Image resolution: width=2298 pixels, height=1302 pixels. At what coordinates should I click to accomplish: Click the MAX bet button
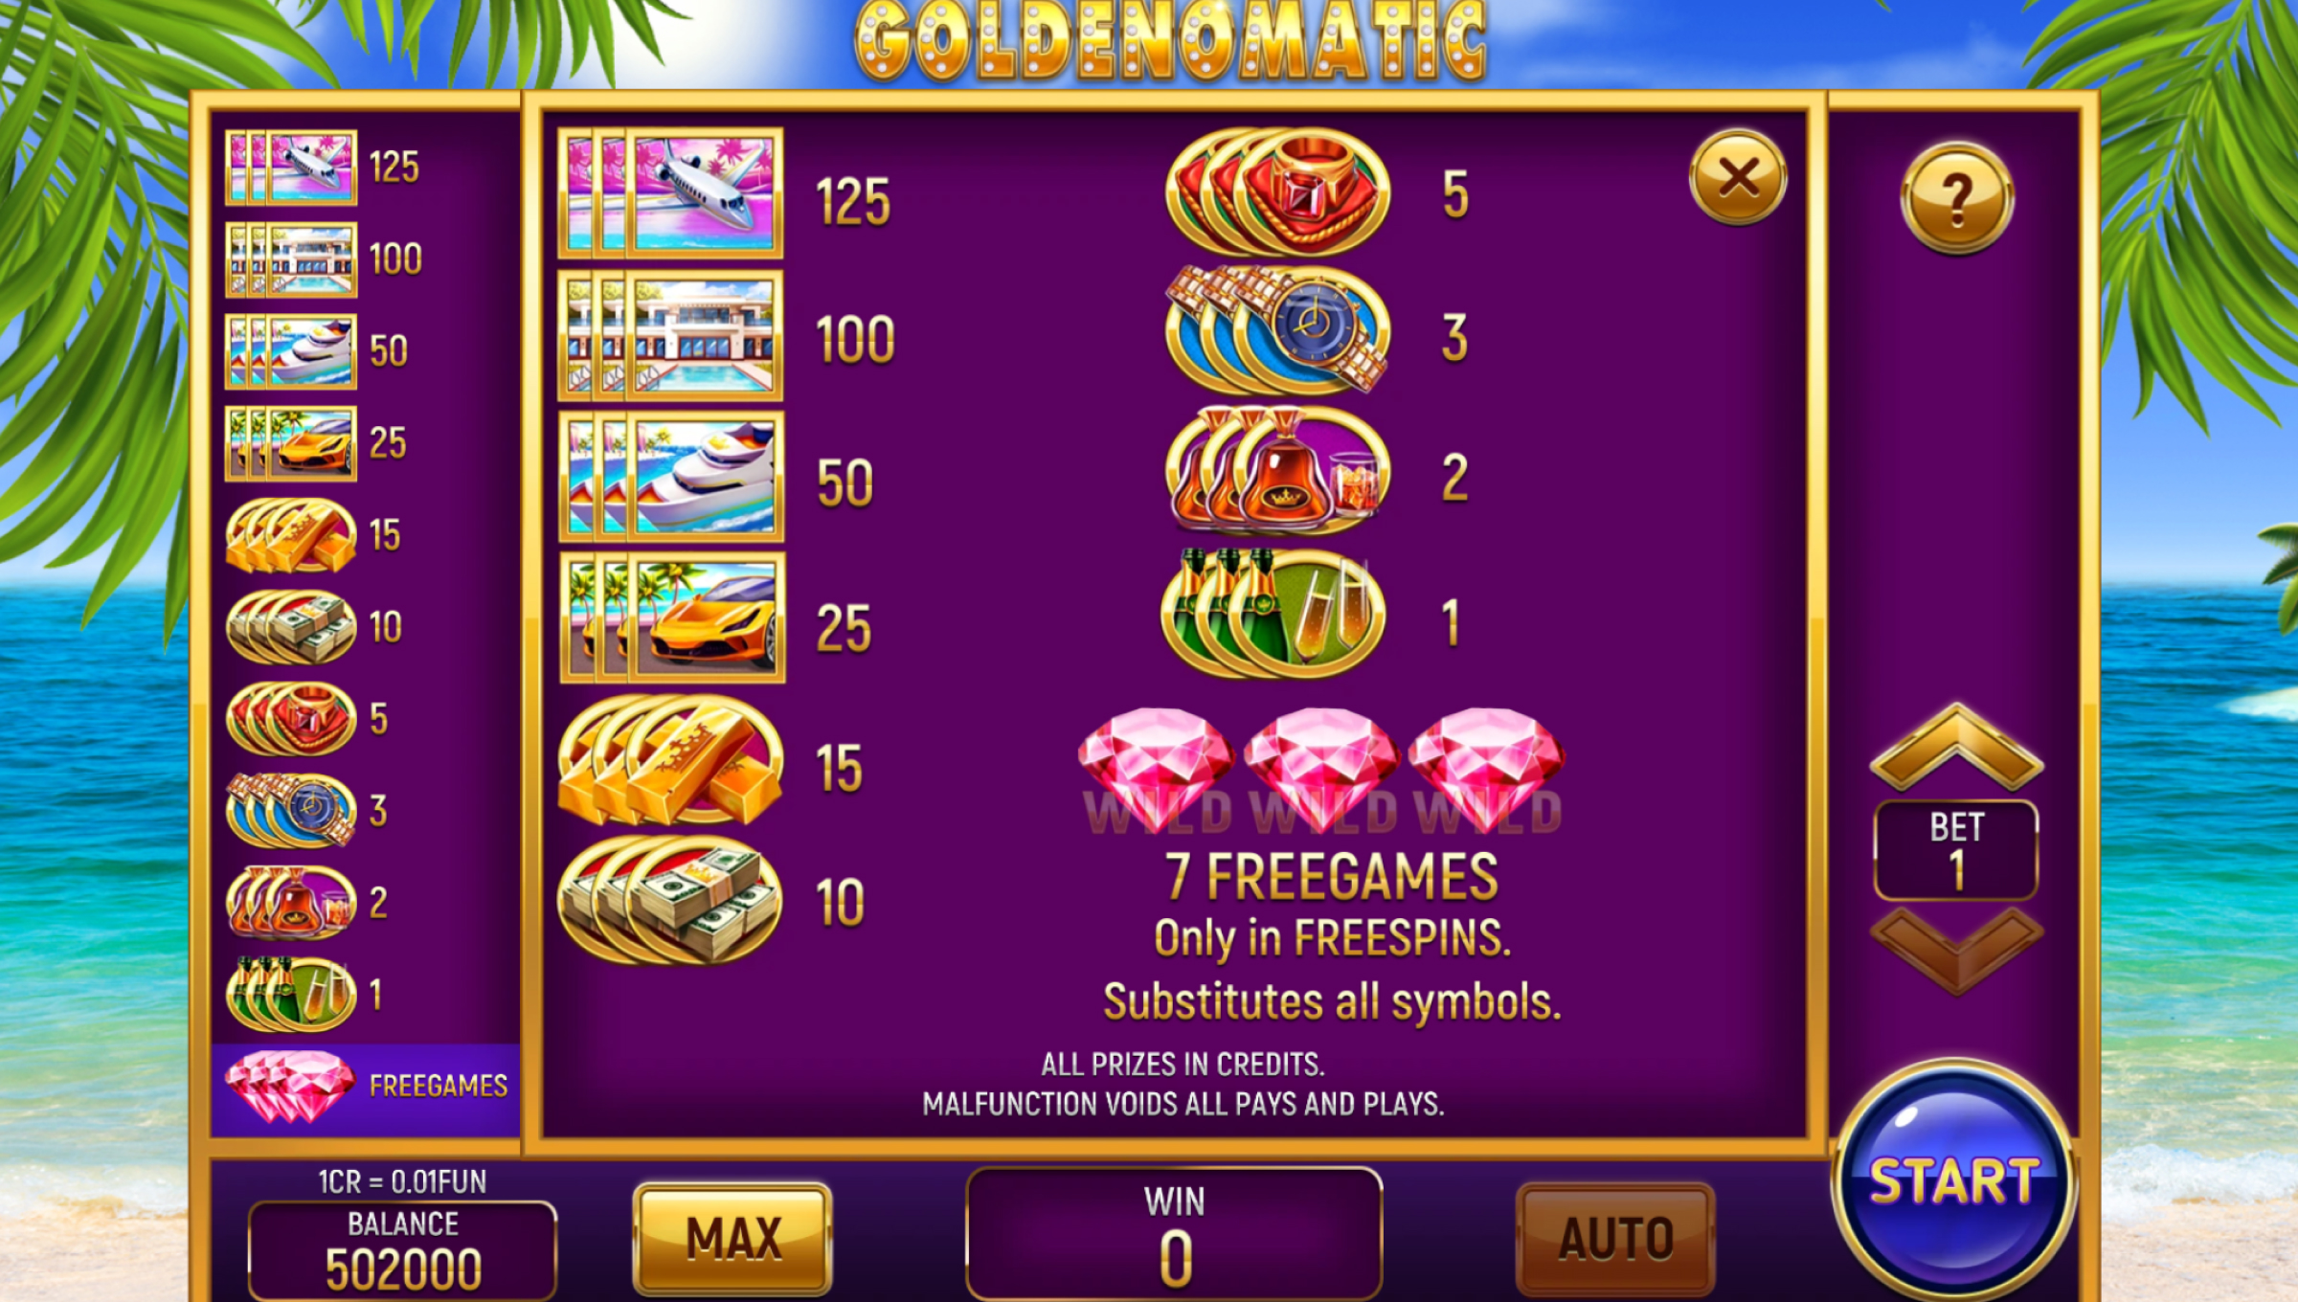732,1238
